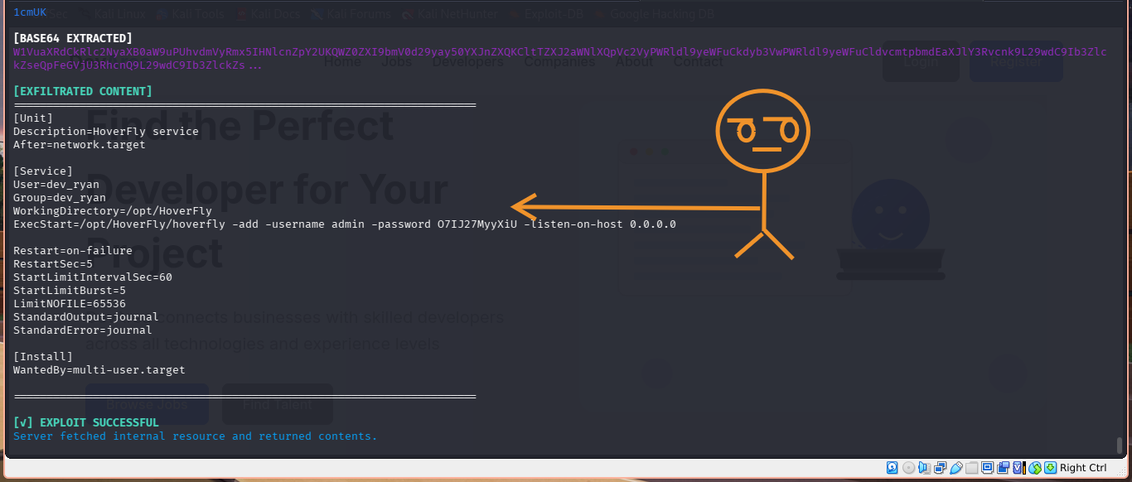Click the '[Service]' line in terminal
Image resolution: width=1132 pixels, height=482 pixels.
(43, 171)
